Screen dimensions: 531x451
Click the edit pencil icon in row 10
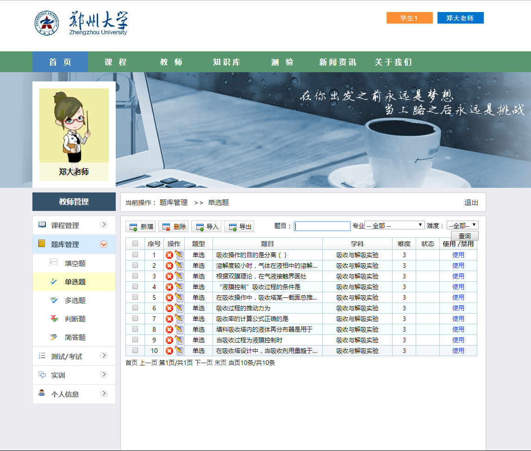pyautogui.click(x=179, y=351)
